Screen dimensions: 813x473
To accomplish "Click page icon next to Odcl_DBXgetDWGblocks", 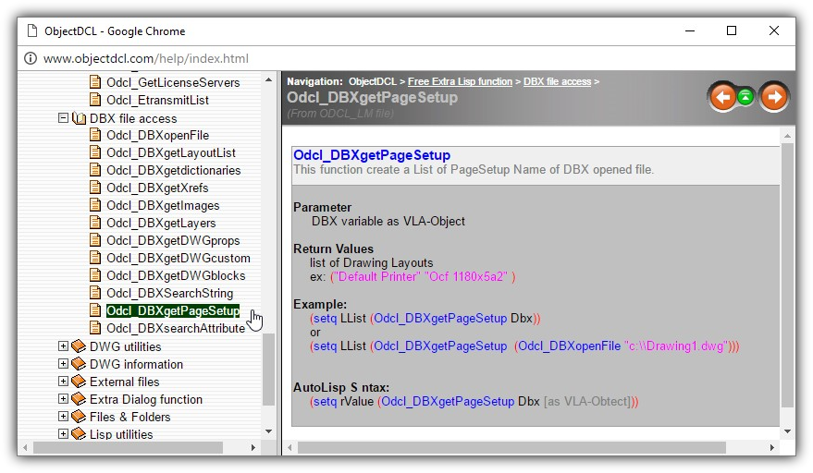I will click(95, 275).
